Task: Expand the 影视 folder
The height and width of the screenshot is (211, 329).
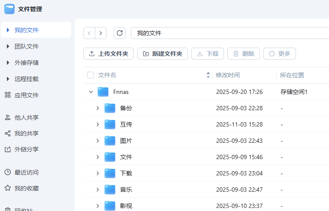Action: click(x=98, y=206)
